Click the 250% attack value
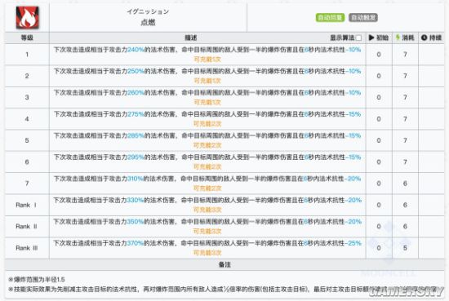This screenshot has height=301, width=449. 136,71
